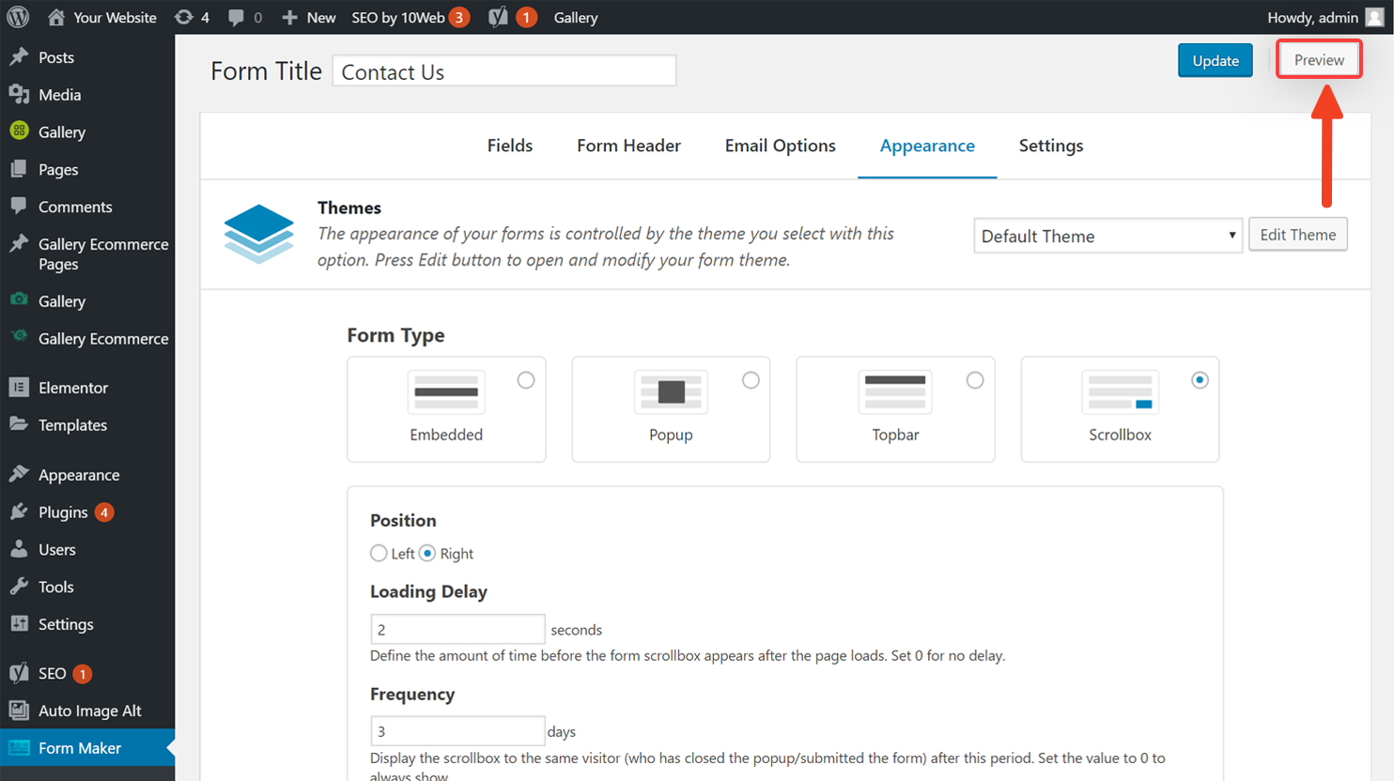Switch to the Form Header tab
This screenshot has width=1394, height=781.
coord(628,145)
